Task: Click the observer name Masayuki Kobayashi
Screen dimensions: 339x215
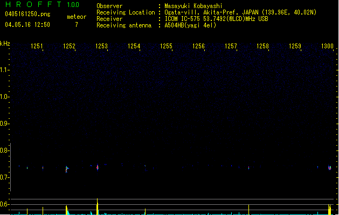Action: [193, 6]
